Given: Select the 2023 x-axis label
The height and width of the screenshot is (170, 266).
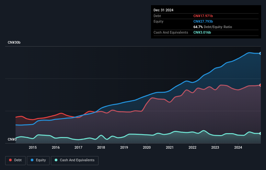Looking at the screenshot, I should tap(215, 147).
